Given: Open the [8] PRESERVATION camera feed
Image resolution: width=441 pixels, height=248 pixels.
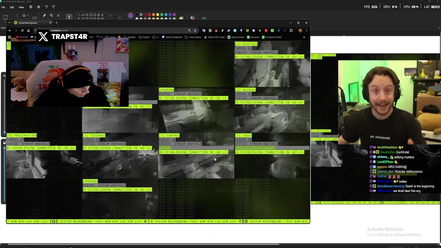Looking at the screenshot, I should pos(44,156).
